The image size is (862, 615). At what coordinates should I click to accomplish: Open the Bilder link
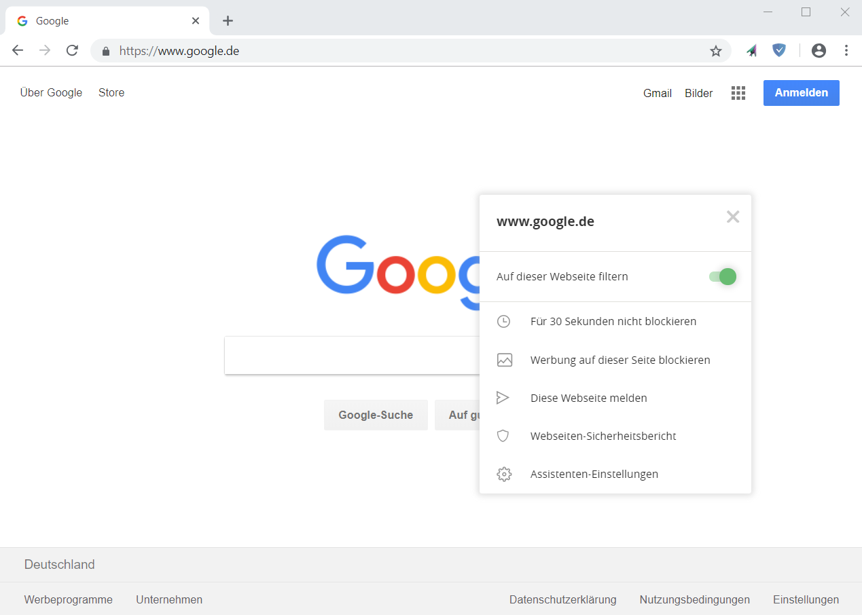699,93
